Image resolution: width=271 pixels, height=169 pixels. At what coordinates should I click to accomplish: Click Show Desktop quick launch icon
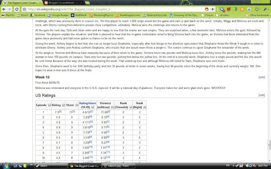(15, 166)
